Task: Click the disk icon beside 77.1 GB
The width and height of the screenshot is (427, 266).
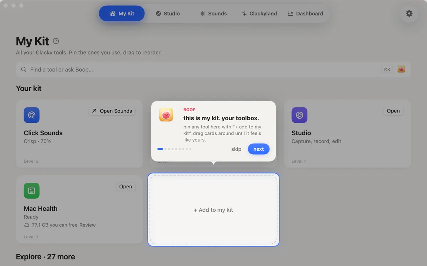Action: click(27, 225)
